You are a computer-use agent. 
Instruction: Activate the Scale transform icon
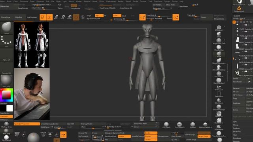(63, 17)
